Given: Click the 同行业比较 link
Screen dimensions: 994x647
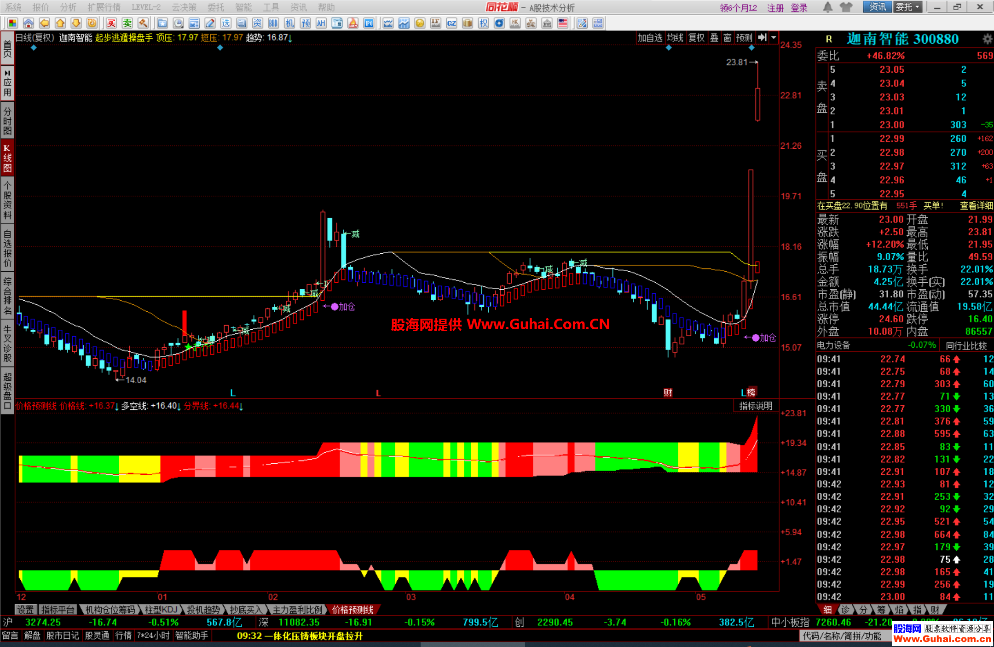Looking at the screenshot, I should [x=966, y=345].
